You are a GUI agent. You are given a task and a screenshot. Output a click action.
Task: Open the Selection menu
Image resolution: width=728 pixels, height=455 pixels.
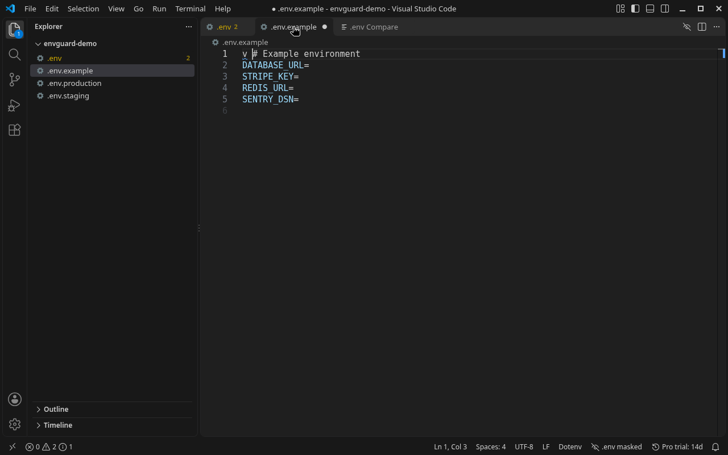click(x=83, y=9)
